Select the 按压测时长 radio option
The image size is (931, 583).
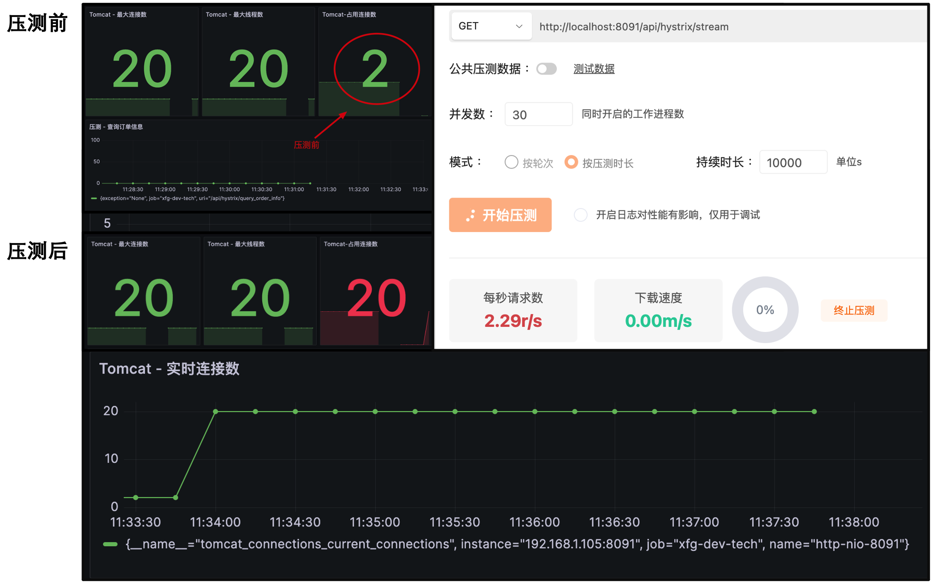571,162
